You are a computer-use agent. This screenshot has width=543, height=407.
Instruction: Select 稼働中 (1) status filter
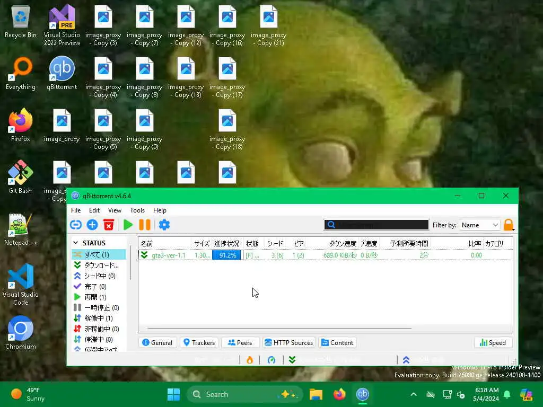coord(99,318)
